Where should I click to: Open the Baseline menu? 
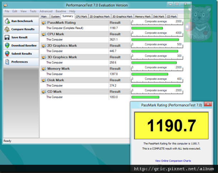[x=61, y=11]
